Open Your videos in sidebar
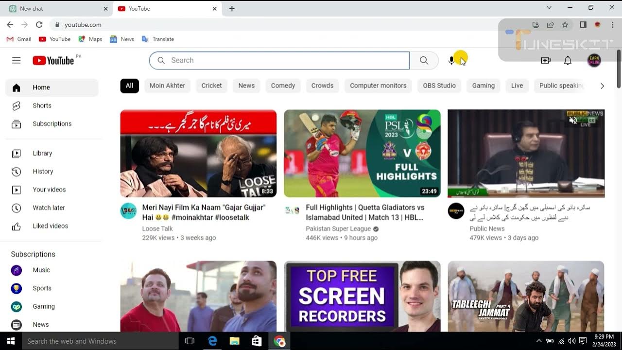 (52, 190)
